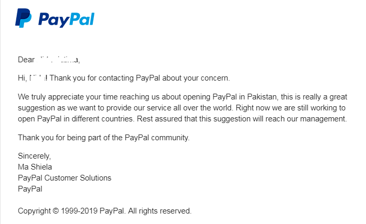
Task: Select the blurred recipient name after "Dear"
Action: point(59,59)
